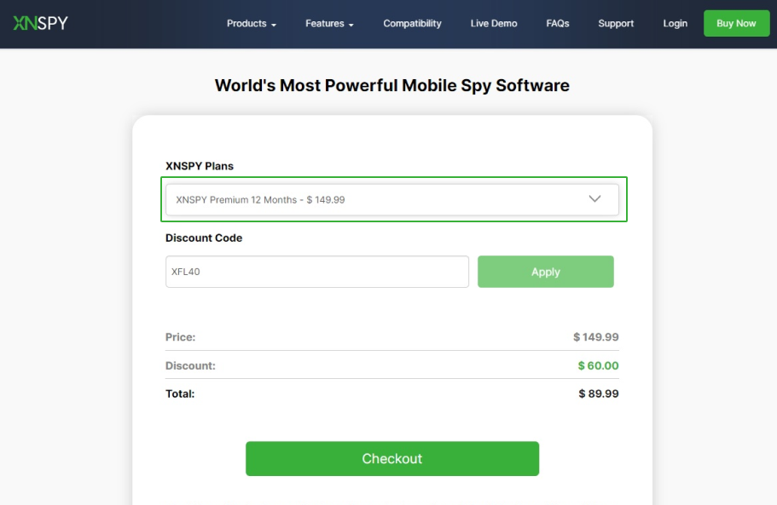
Task: Click the caret arrow beside Products
Action: click(274, 25)
